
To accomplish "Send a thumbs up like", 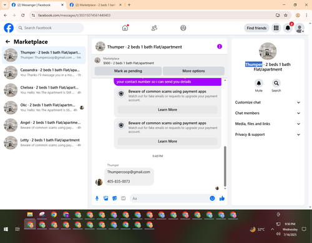I will pyautogui.click(x=222, y=198).
